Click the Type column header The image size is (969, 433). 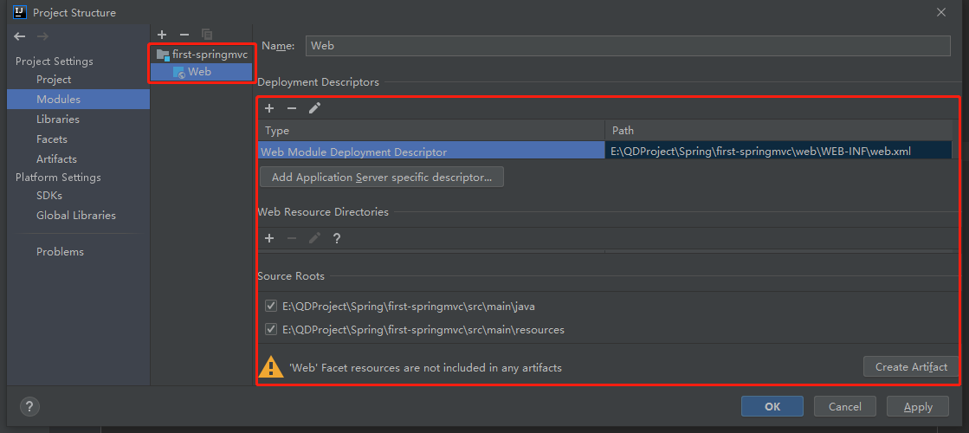click(431, 131)
